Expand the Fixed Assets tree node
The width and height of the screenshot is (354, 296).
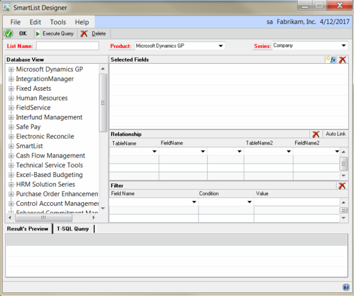[x=11, y=89]
